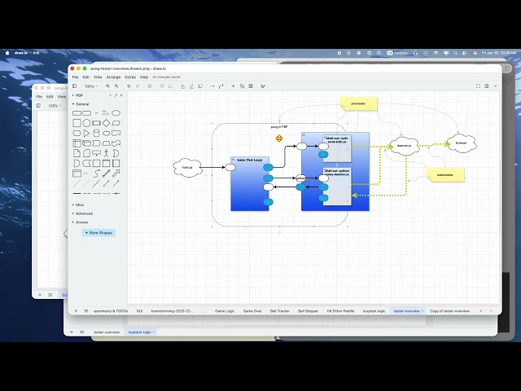Close the PBP library with X icon
The height and width of the screenshot is (391, 521).
(x=121, y=95)
